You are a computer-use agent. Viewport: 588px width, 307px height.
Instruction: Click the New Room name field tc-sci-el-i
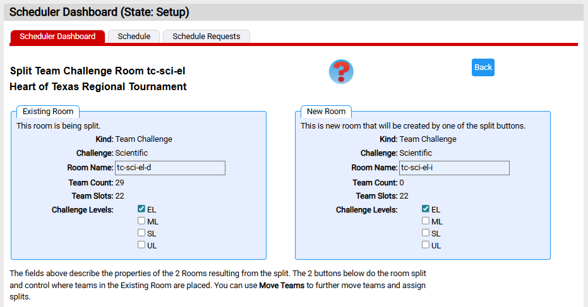(x=454, y=168)
